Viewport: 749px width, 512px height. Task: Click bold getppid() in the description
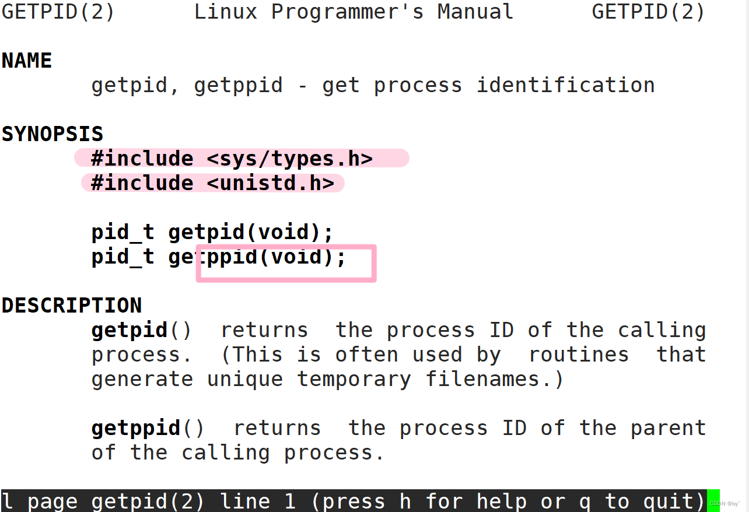[135, 429]
